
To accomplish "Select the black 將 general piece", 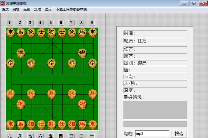I will point(51,33).
